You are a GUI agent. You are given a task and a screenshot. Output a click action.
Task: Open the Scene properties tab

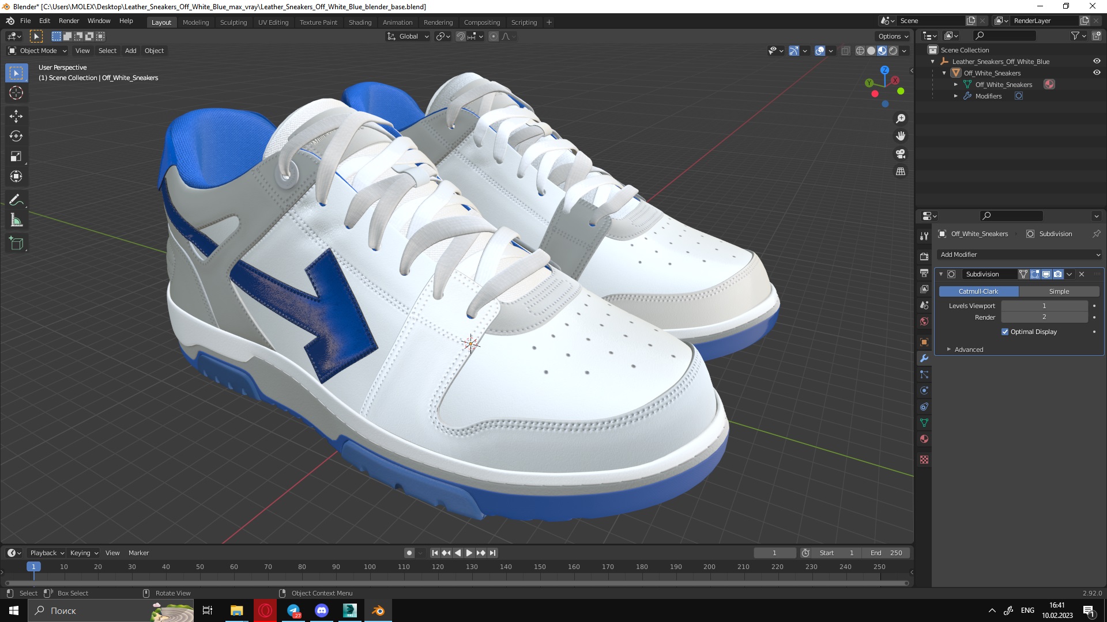[924, 305]
